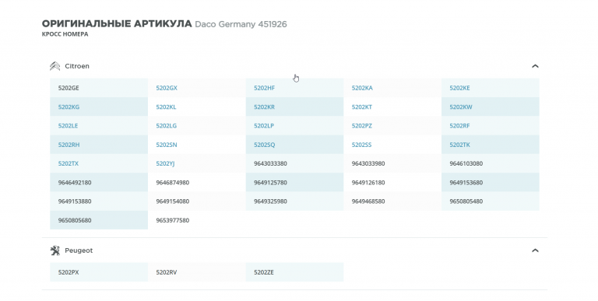The height and width of the screenshot is (301, 598).
Task: Open part number link 5202KE
Action: coord(459,88)
